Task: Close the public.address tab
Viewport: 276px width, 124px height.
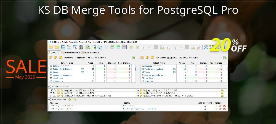Action: pyautogui.click(x=99, y=52)
